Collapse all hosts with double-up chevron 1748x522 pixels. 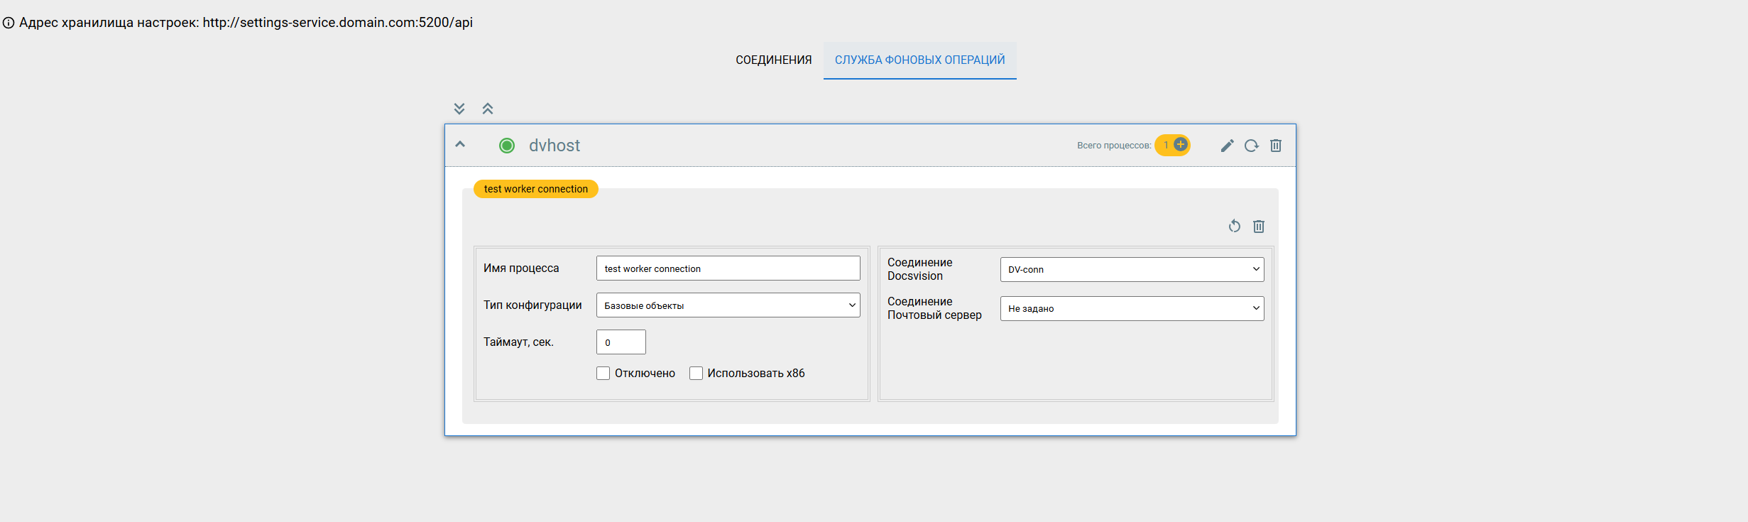point(488,109)
